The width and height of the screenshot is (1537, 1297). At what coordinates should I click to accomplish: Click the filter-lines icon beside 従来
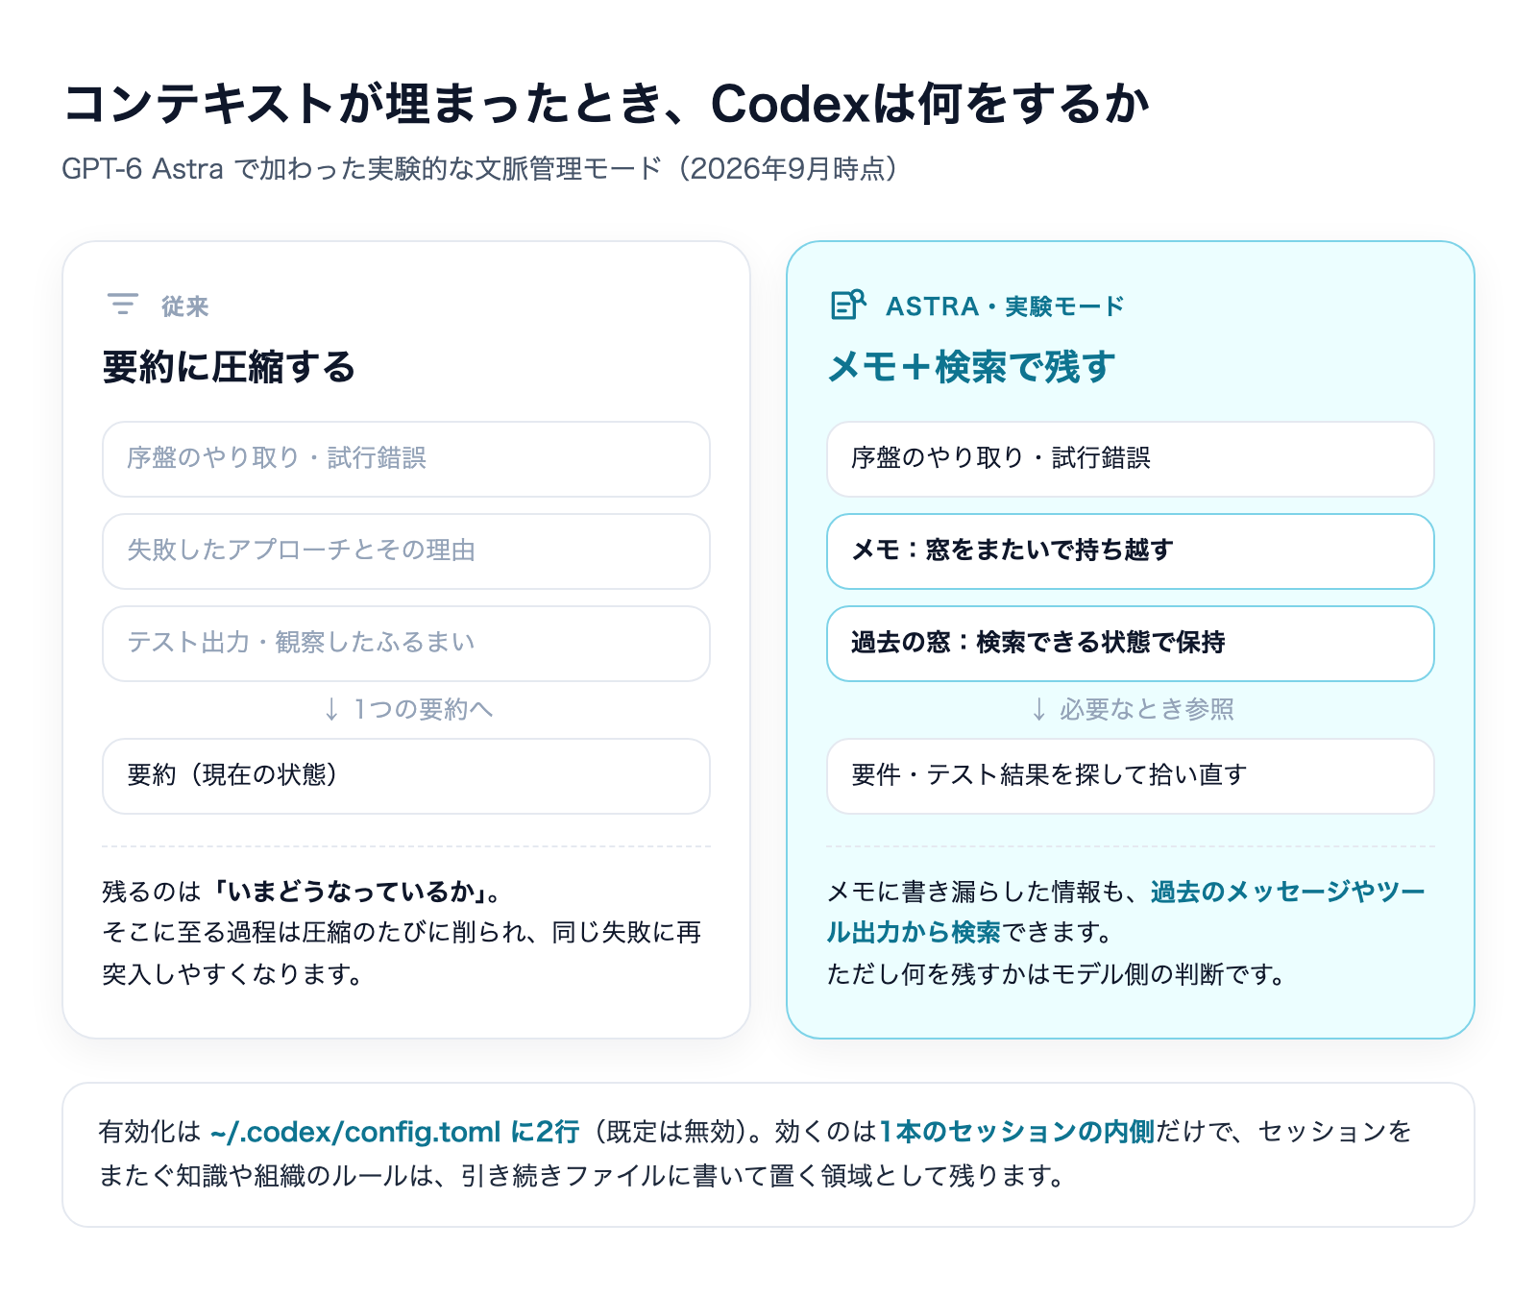coord(122,305)
